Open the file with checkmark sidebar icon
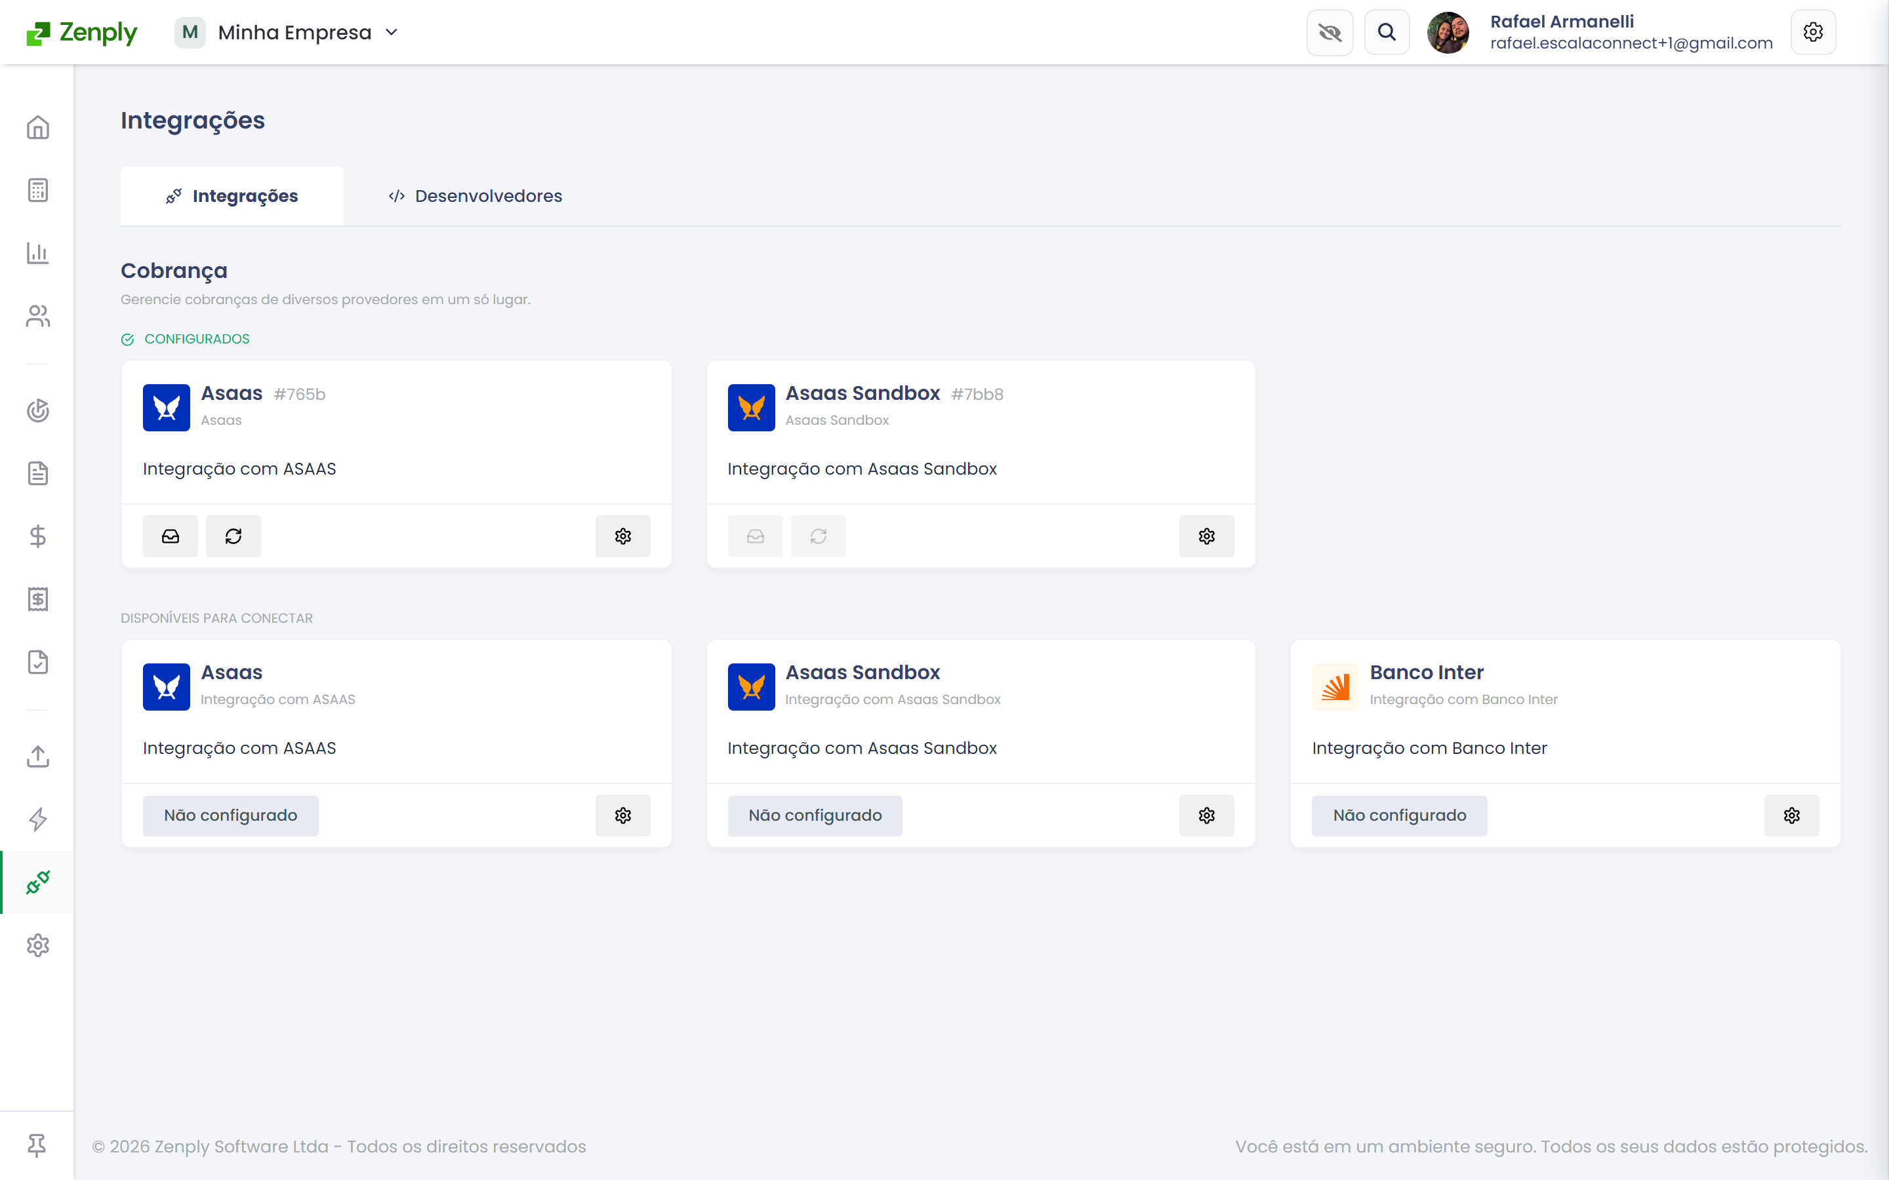 [37, 663]
